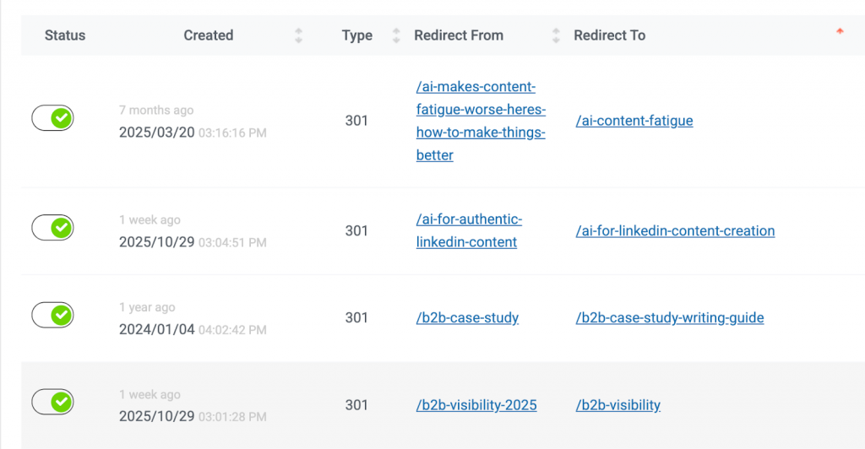Click the Type column header
865x449 pixels.
356,35
